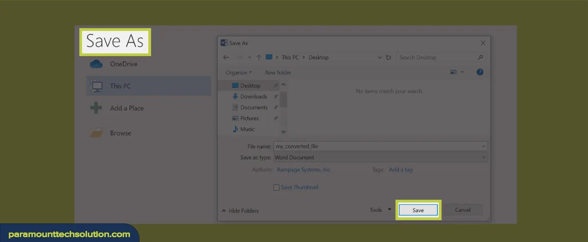Image resolution: width=588 pixels, height=242 pixels.
Task: Close the Save As dialog
Action: tap(483, 43)
